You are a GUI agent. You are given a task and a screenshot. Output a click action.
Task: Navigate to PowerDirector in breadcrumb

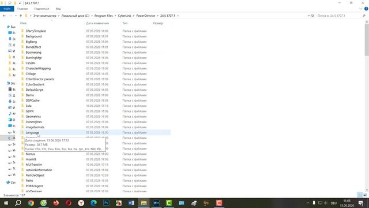(146, 16)
